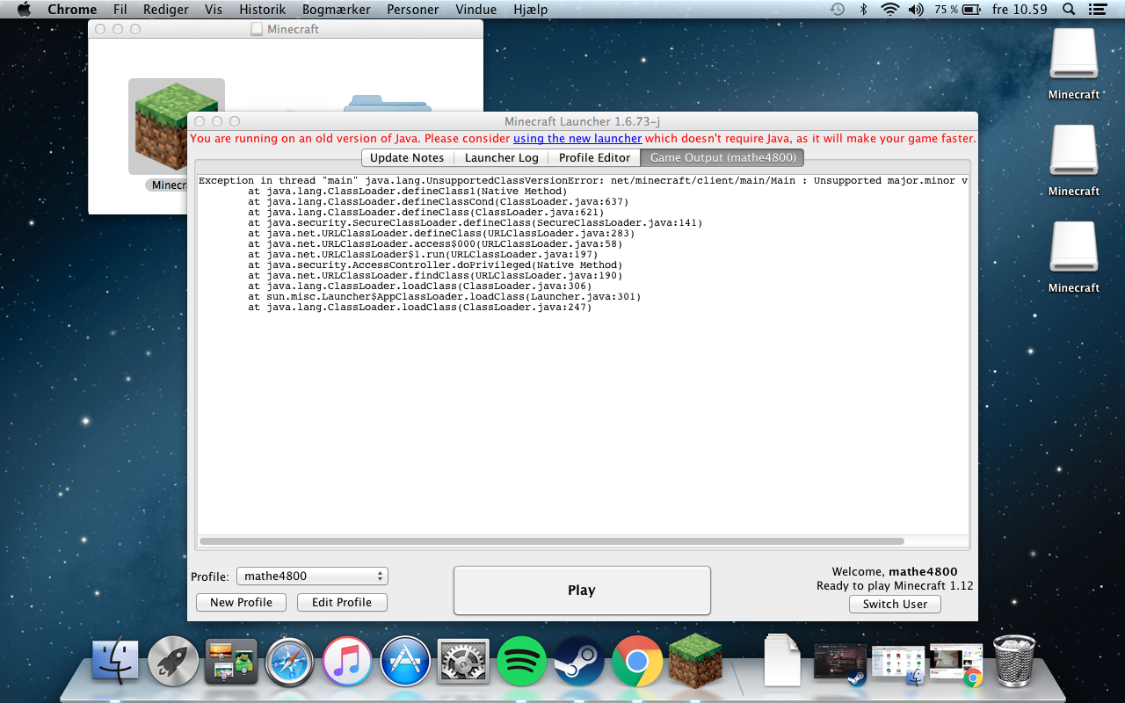1125x703 pixels.
Task: Click the "Ready to play Minecraft 1.12" status
Action: (x=895, y=585)
